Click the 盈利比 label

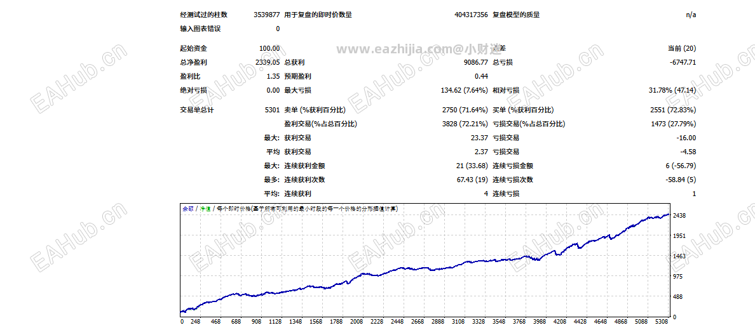point(190,77)
